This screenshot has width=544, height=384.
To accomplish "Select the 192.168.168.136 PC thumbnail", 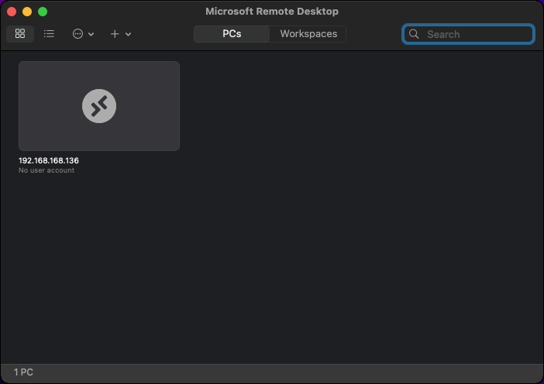I will (x=99, y=106).
